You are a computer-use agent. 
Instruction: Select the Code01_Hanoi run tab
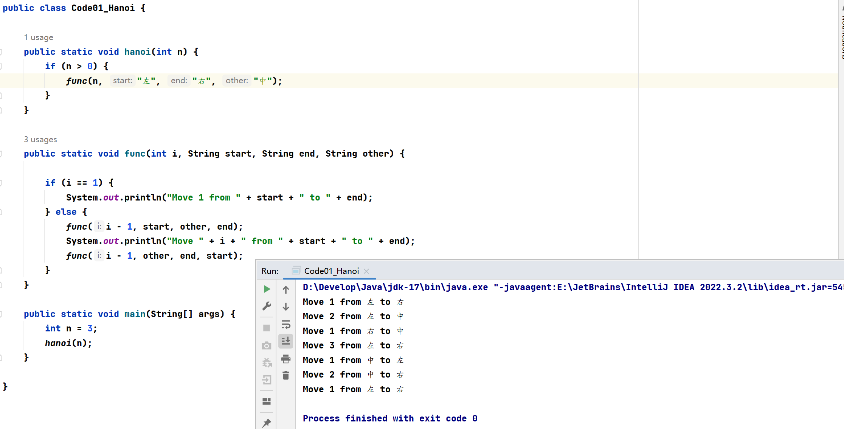331,271
